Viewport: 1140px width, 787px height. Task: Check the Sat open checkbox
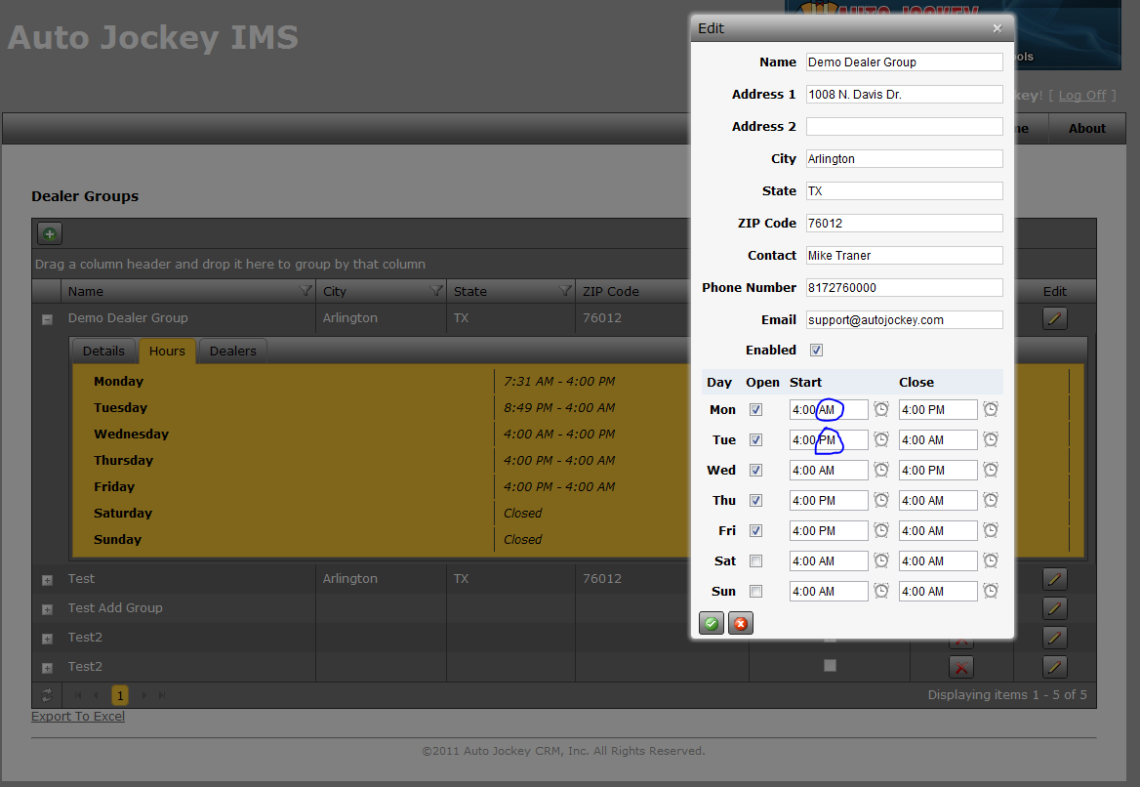756,560
